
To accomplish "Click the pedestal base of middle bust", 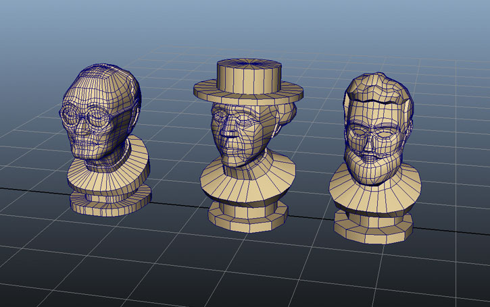I will [248, 217].
